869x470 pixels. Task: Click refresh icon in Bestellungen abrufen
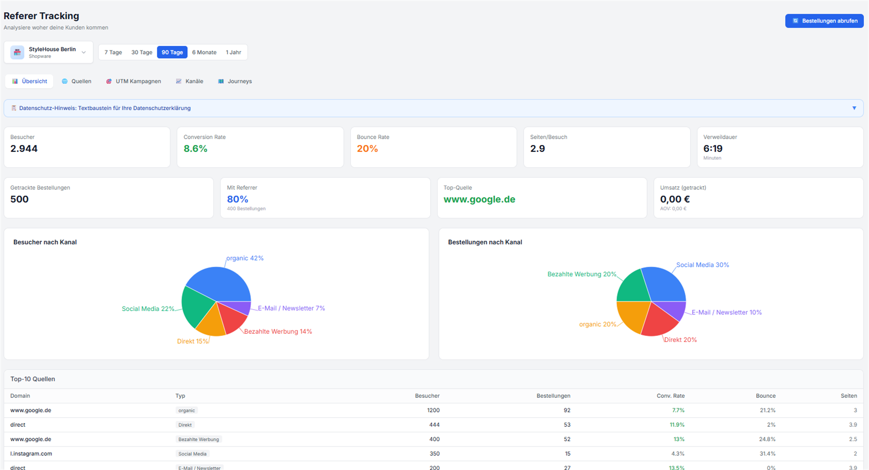point(795,21)
